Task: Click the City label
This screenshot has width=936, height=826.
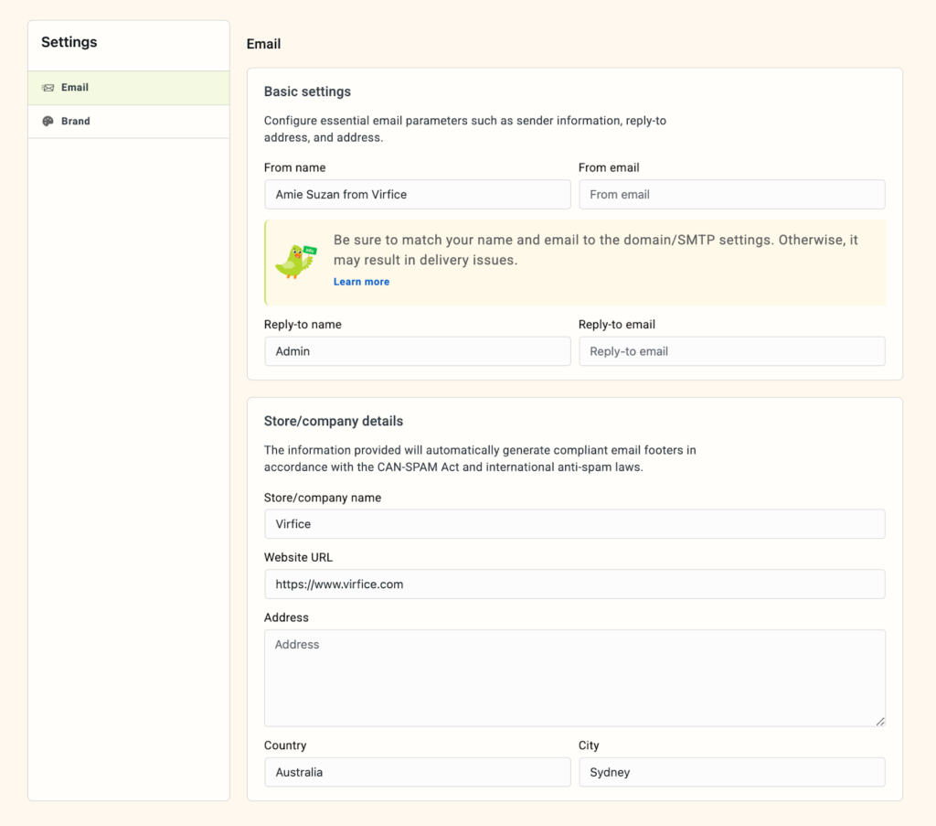Action: (x=588, y=746)
